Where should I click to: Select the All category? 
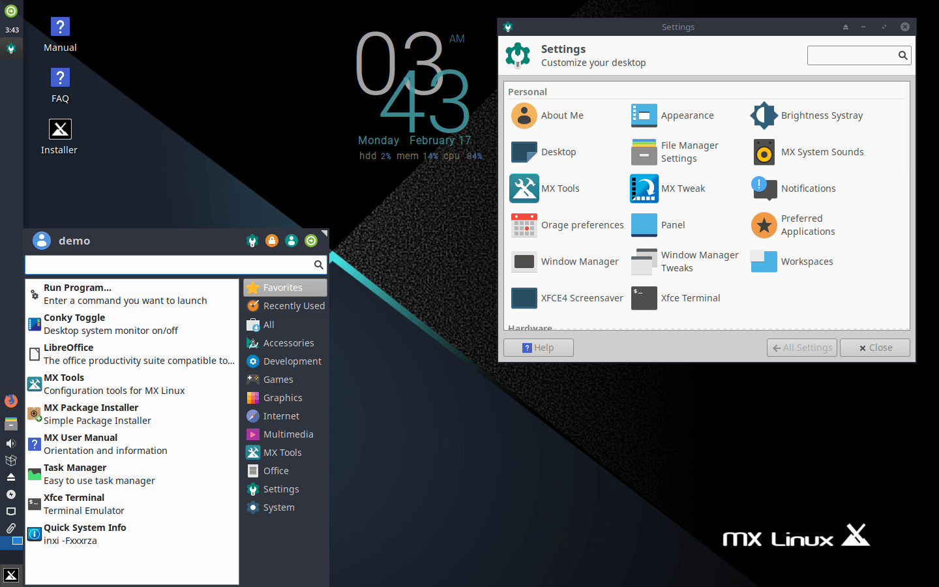(x=285, y=324)
